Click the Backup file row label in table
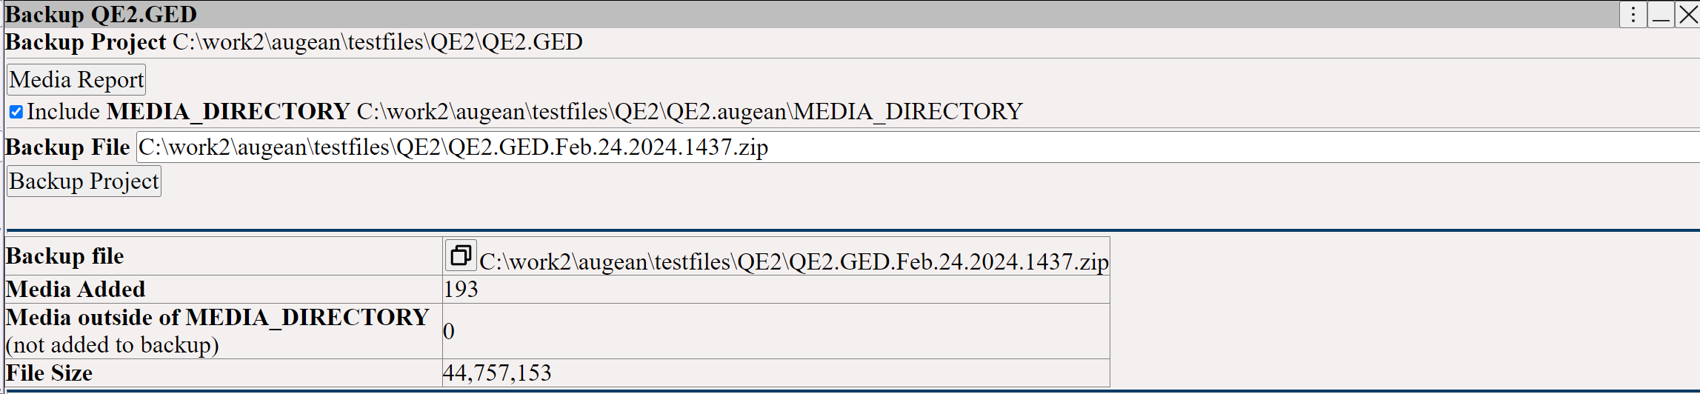 pyautogui.click(x=65, y=256)
